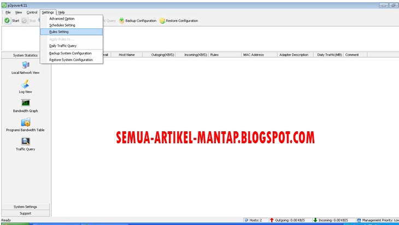The height and width of the screenshot is (225, 399).
Task: Click the green Incoming arrow status icon
Action: 315,220
